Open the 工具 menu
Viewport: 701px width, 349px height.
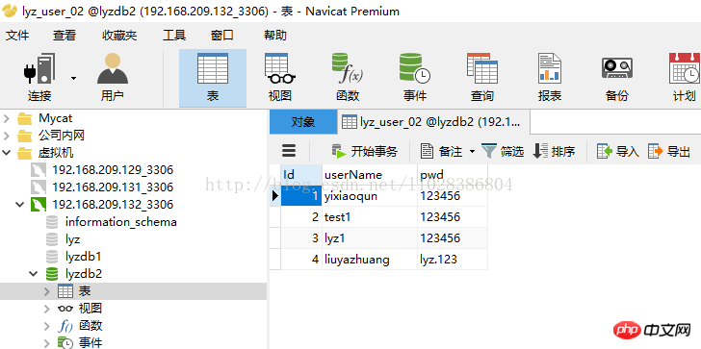coord(174,36)
